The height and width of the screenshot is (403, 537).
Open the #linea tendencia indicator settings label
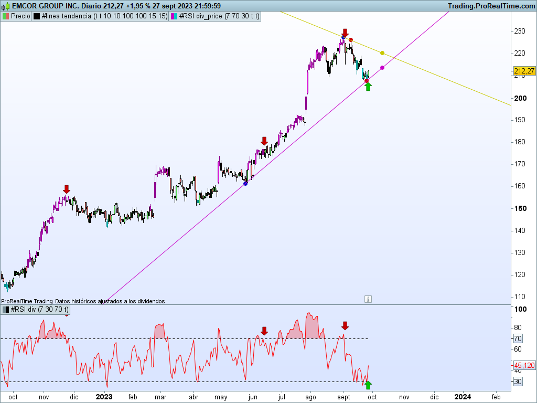click(104, 16)
